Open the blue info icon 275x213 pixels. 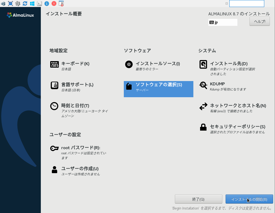pos(47,3)
